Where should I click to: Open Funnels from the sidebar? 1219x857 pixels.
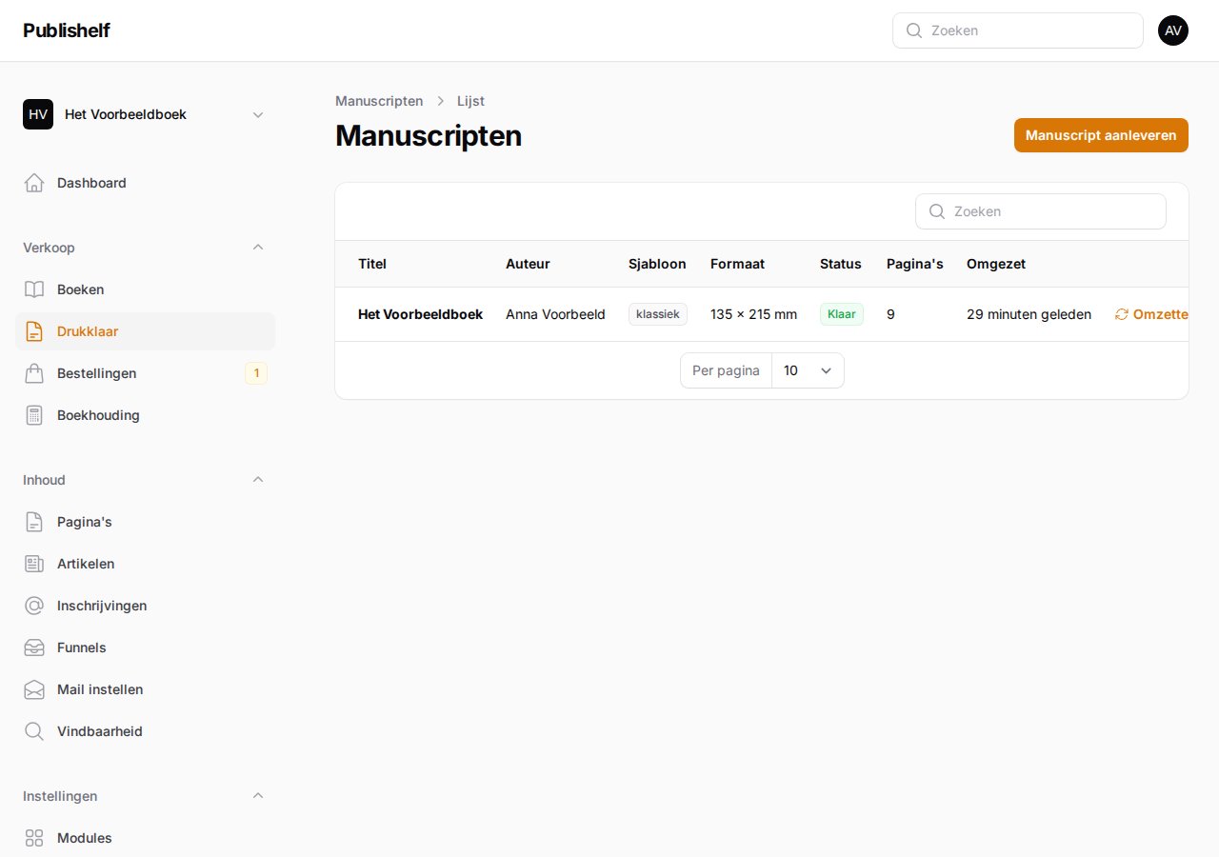pos(146,648)
